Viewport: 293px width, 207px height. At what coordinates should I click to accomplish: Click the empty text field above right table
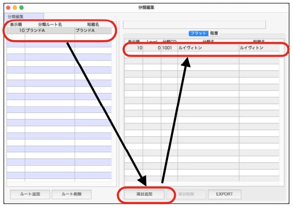(194, 25)
